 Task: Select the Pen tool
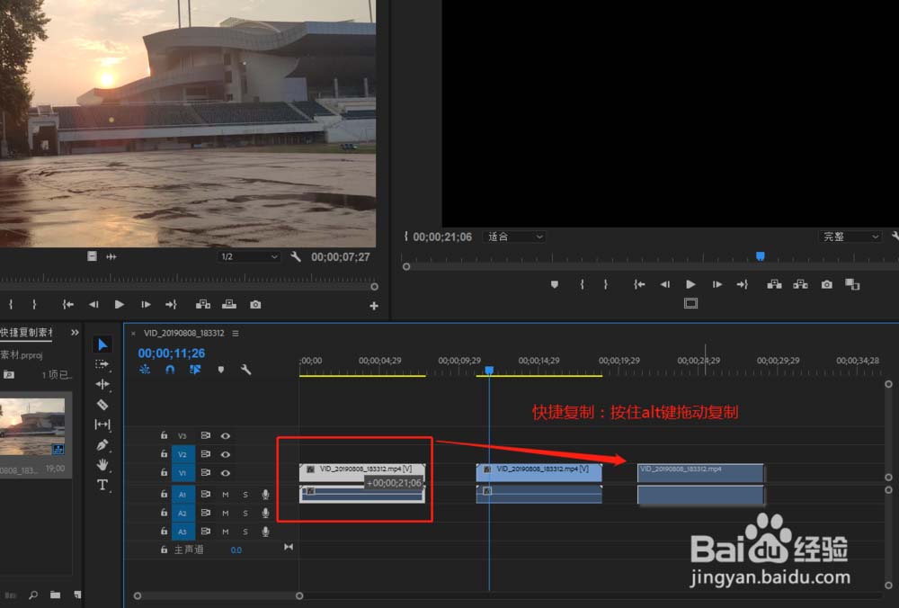click(102, 445)
